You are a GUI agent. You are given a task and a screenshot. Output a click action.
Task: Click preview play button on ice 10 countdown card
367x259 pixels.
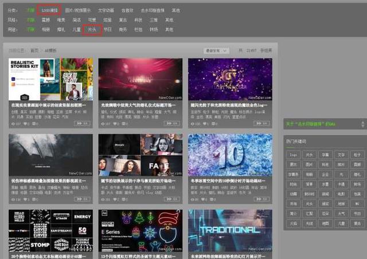pyautogui.click(x=261, y=199)
